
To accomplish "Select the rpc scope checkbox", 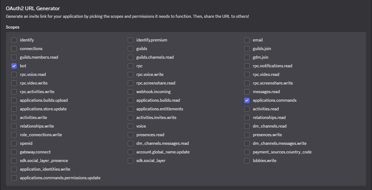I will 130,66.
